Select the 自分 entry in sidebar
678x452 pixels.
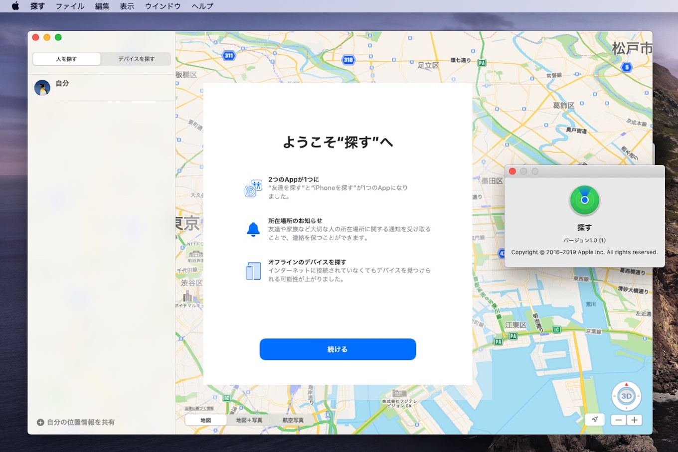pos(102,88)
